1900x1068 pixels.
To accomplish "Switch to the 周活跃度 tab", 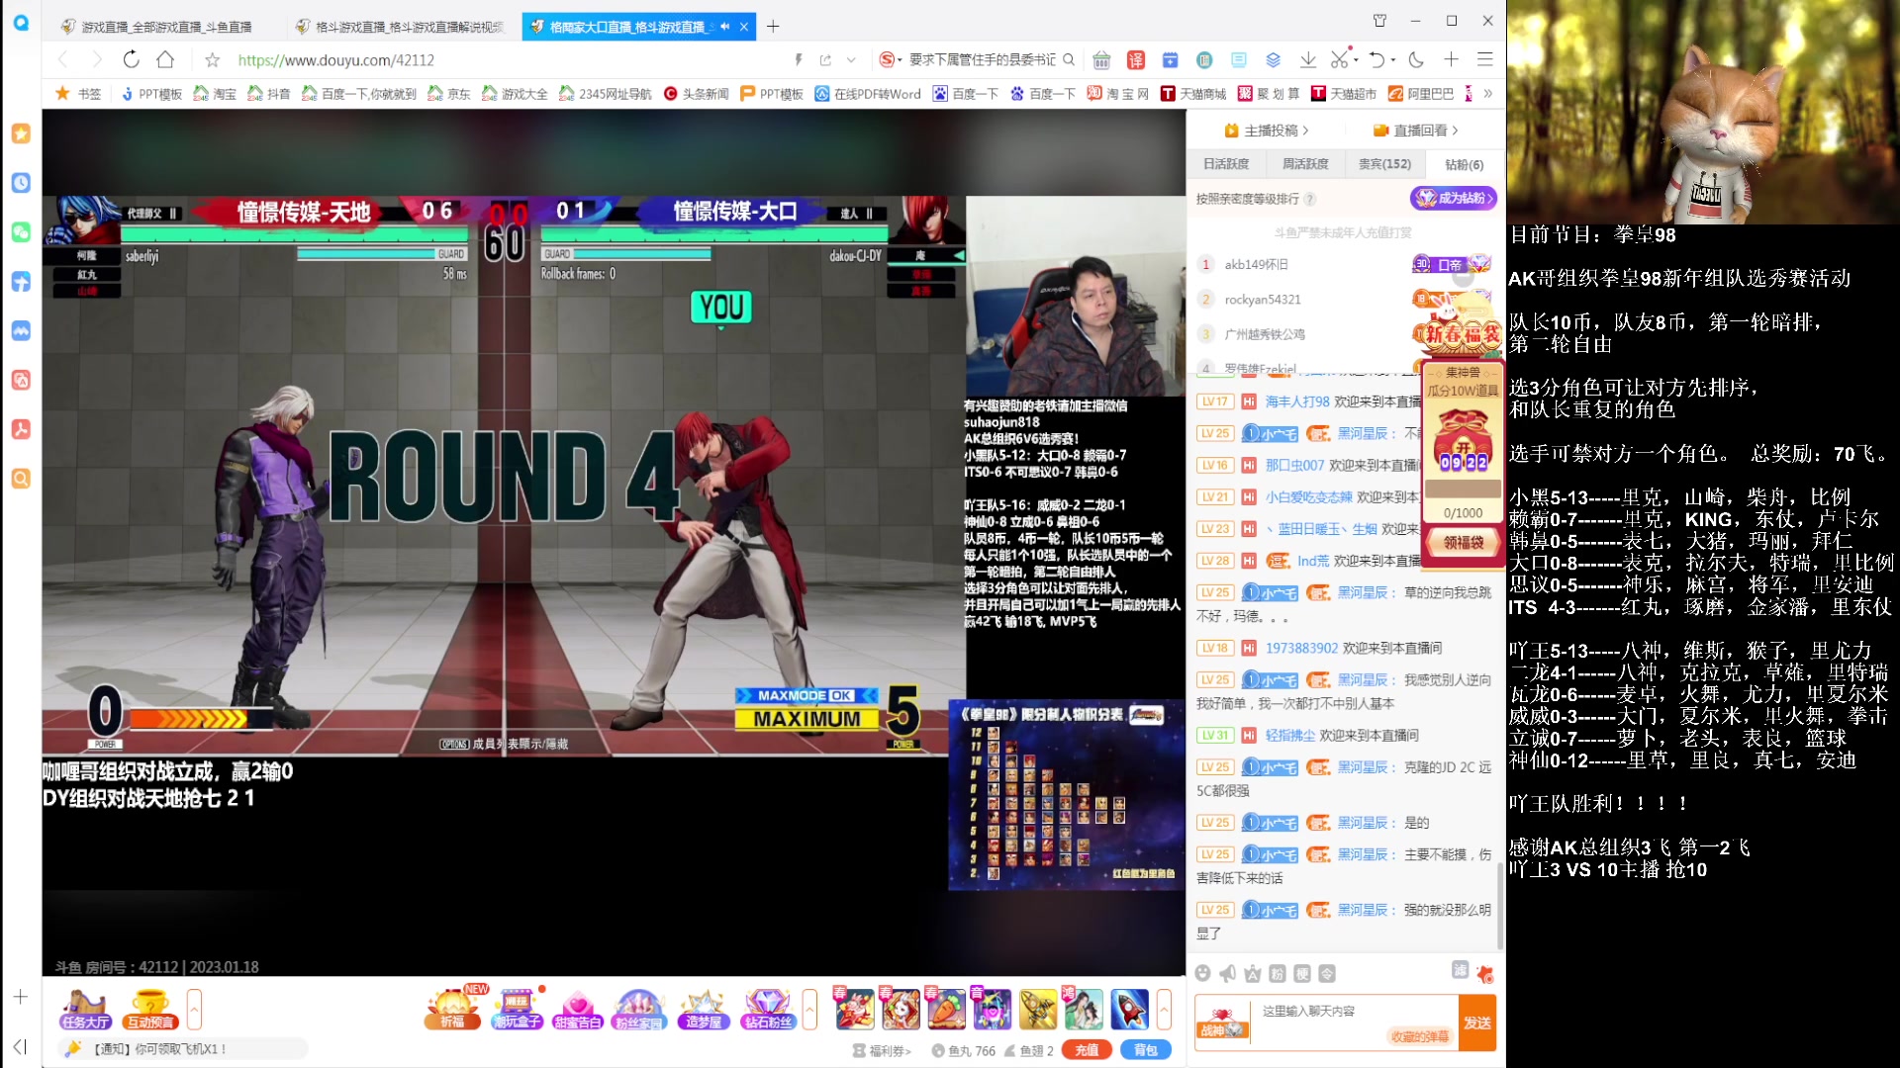I will (1305, 164).
